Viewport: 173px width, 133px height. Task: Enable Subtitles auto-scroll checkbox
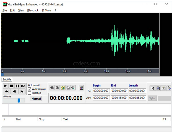pyautogui.click(x=30, y=93)
